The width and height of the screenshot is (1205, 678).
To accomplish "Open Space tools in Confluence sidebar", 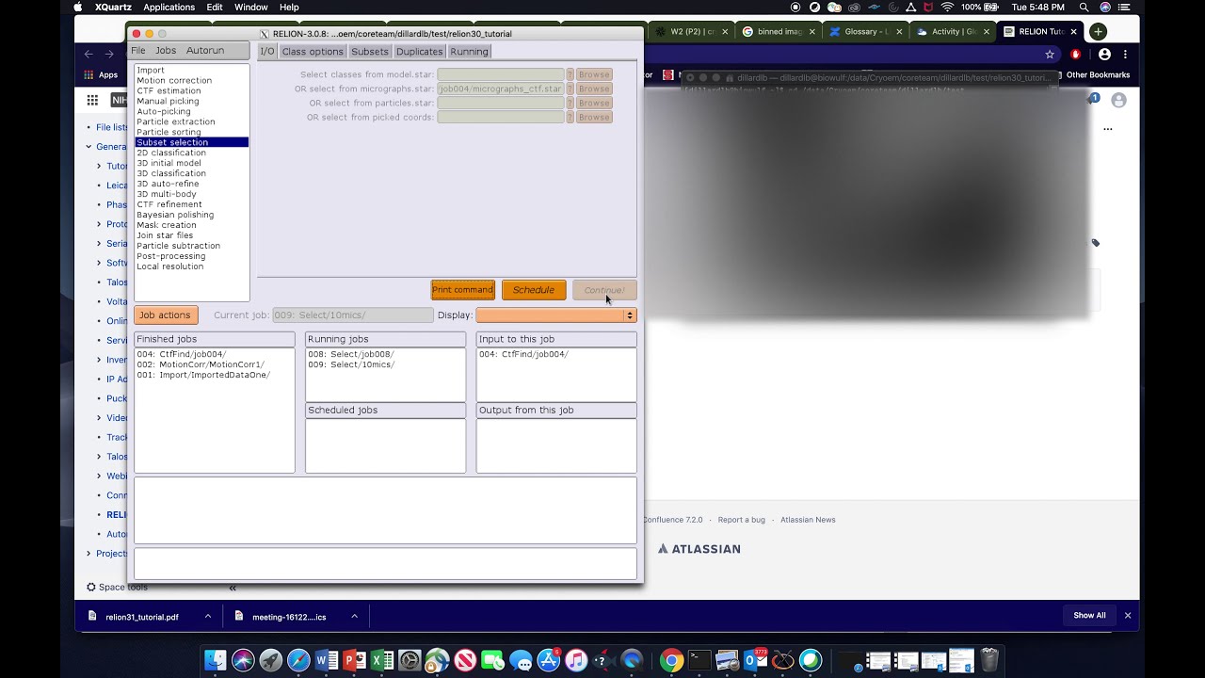I will [x=117, y=587].
